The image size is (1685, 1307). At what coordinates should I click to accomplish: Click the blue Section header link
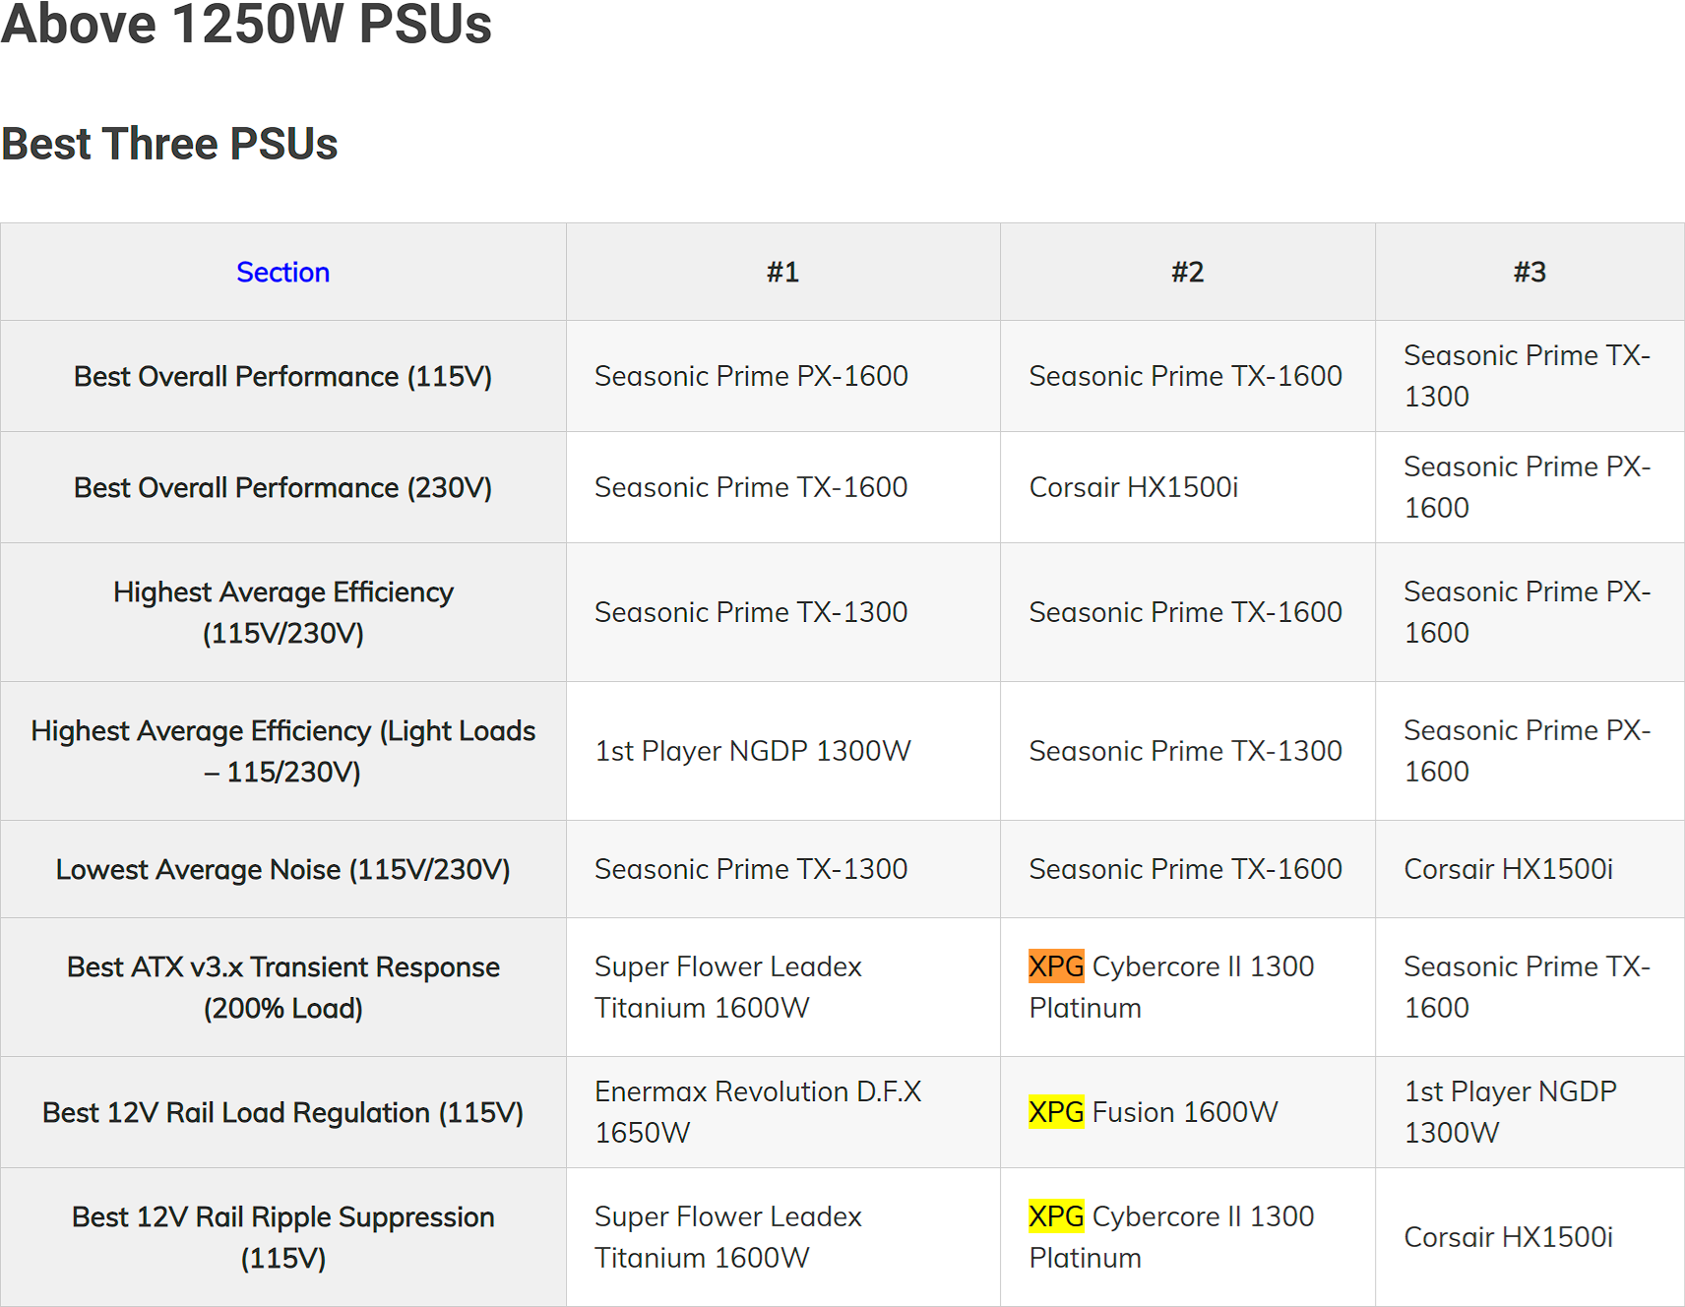(x=282, y=273)
